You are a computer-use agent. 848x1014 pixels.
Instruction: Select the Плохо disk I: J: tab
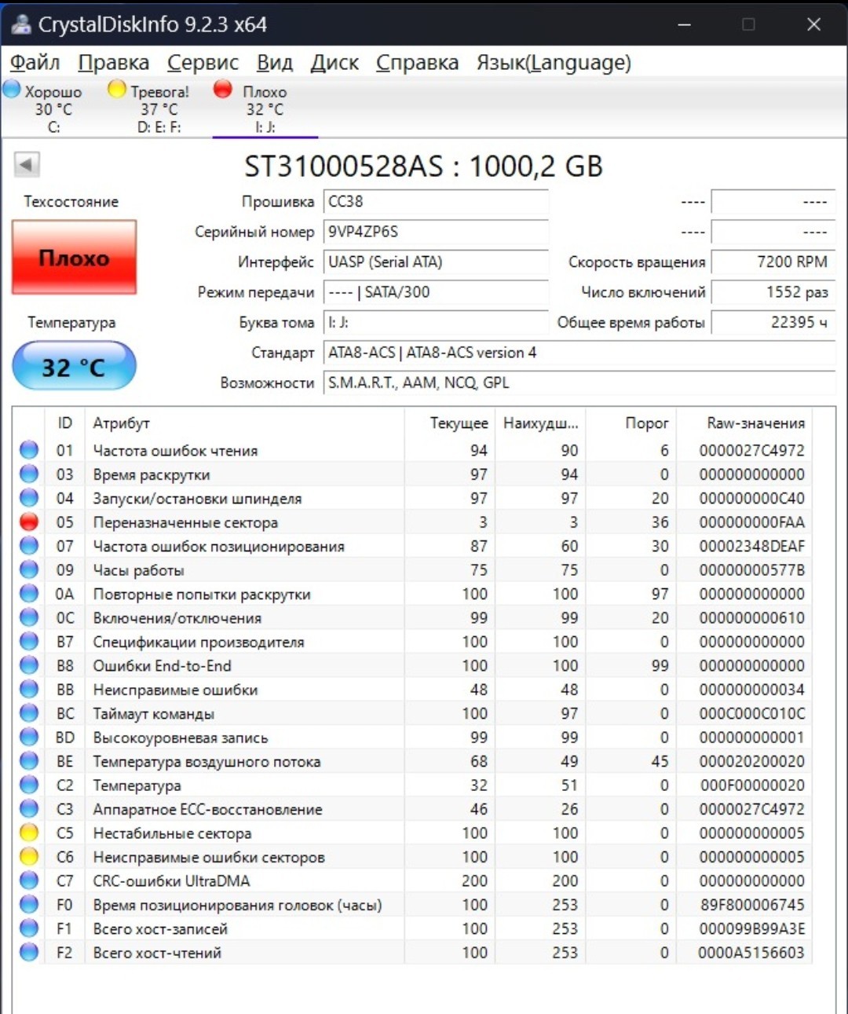(x=265, y=108)
